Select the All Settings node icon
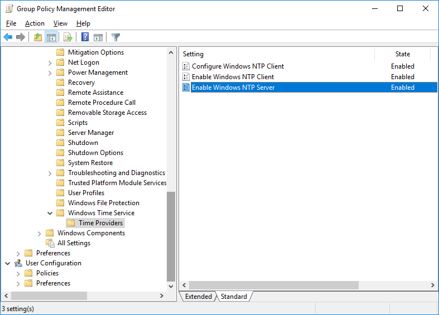439x315 pixels. click(50, 243)
